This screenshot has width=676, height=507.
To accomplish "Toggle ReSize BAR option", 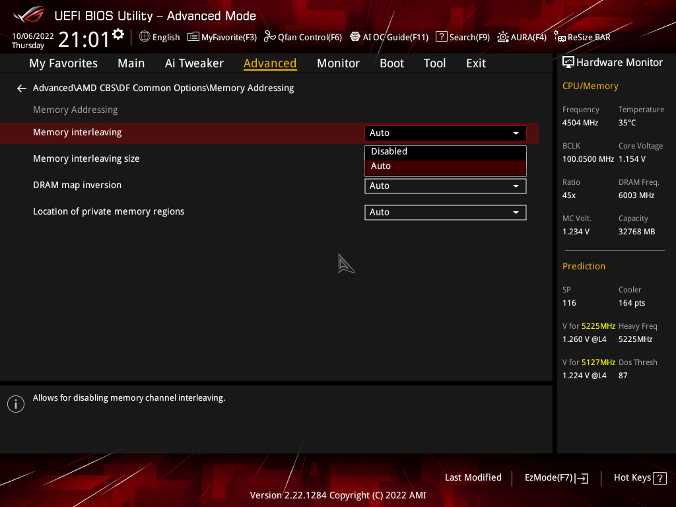I will point(582,37).
